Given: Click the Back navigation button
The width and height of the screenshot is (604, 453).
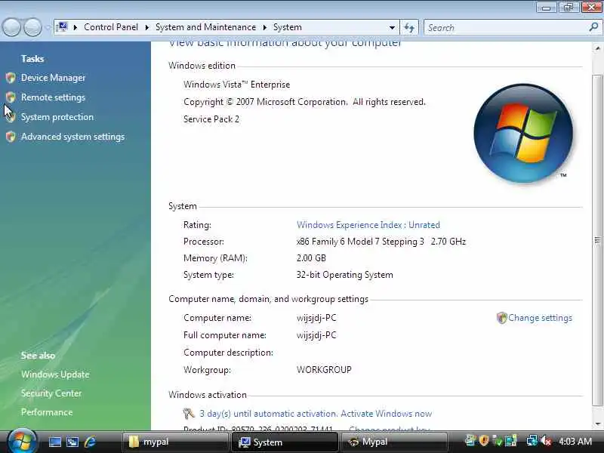Looking at the screenshot, I should [11, 28].
